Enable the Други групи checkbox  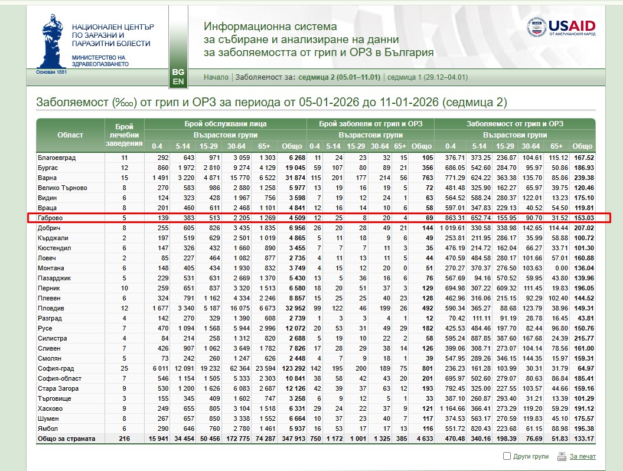click(507, 456)
